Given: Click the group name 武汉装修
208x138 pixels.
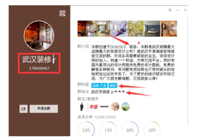Looking at the screenshot, I should point(37,59).
